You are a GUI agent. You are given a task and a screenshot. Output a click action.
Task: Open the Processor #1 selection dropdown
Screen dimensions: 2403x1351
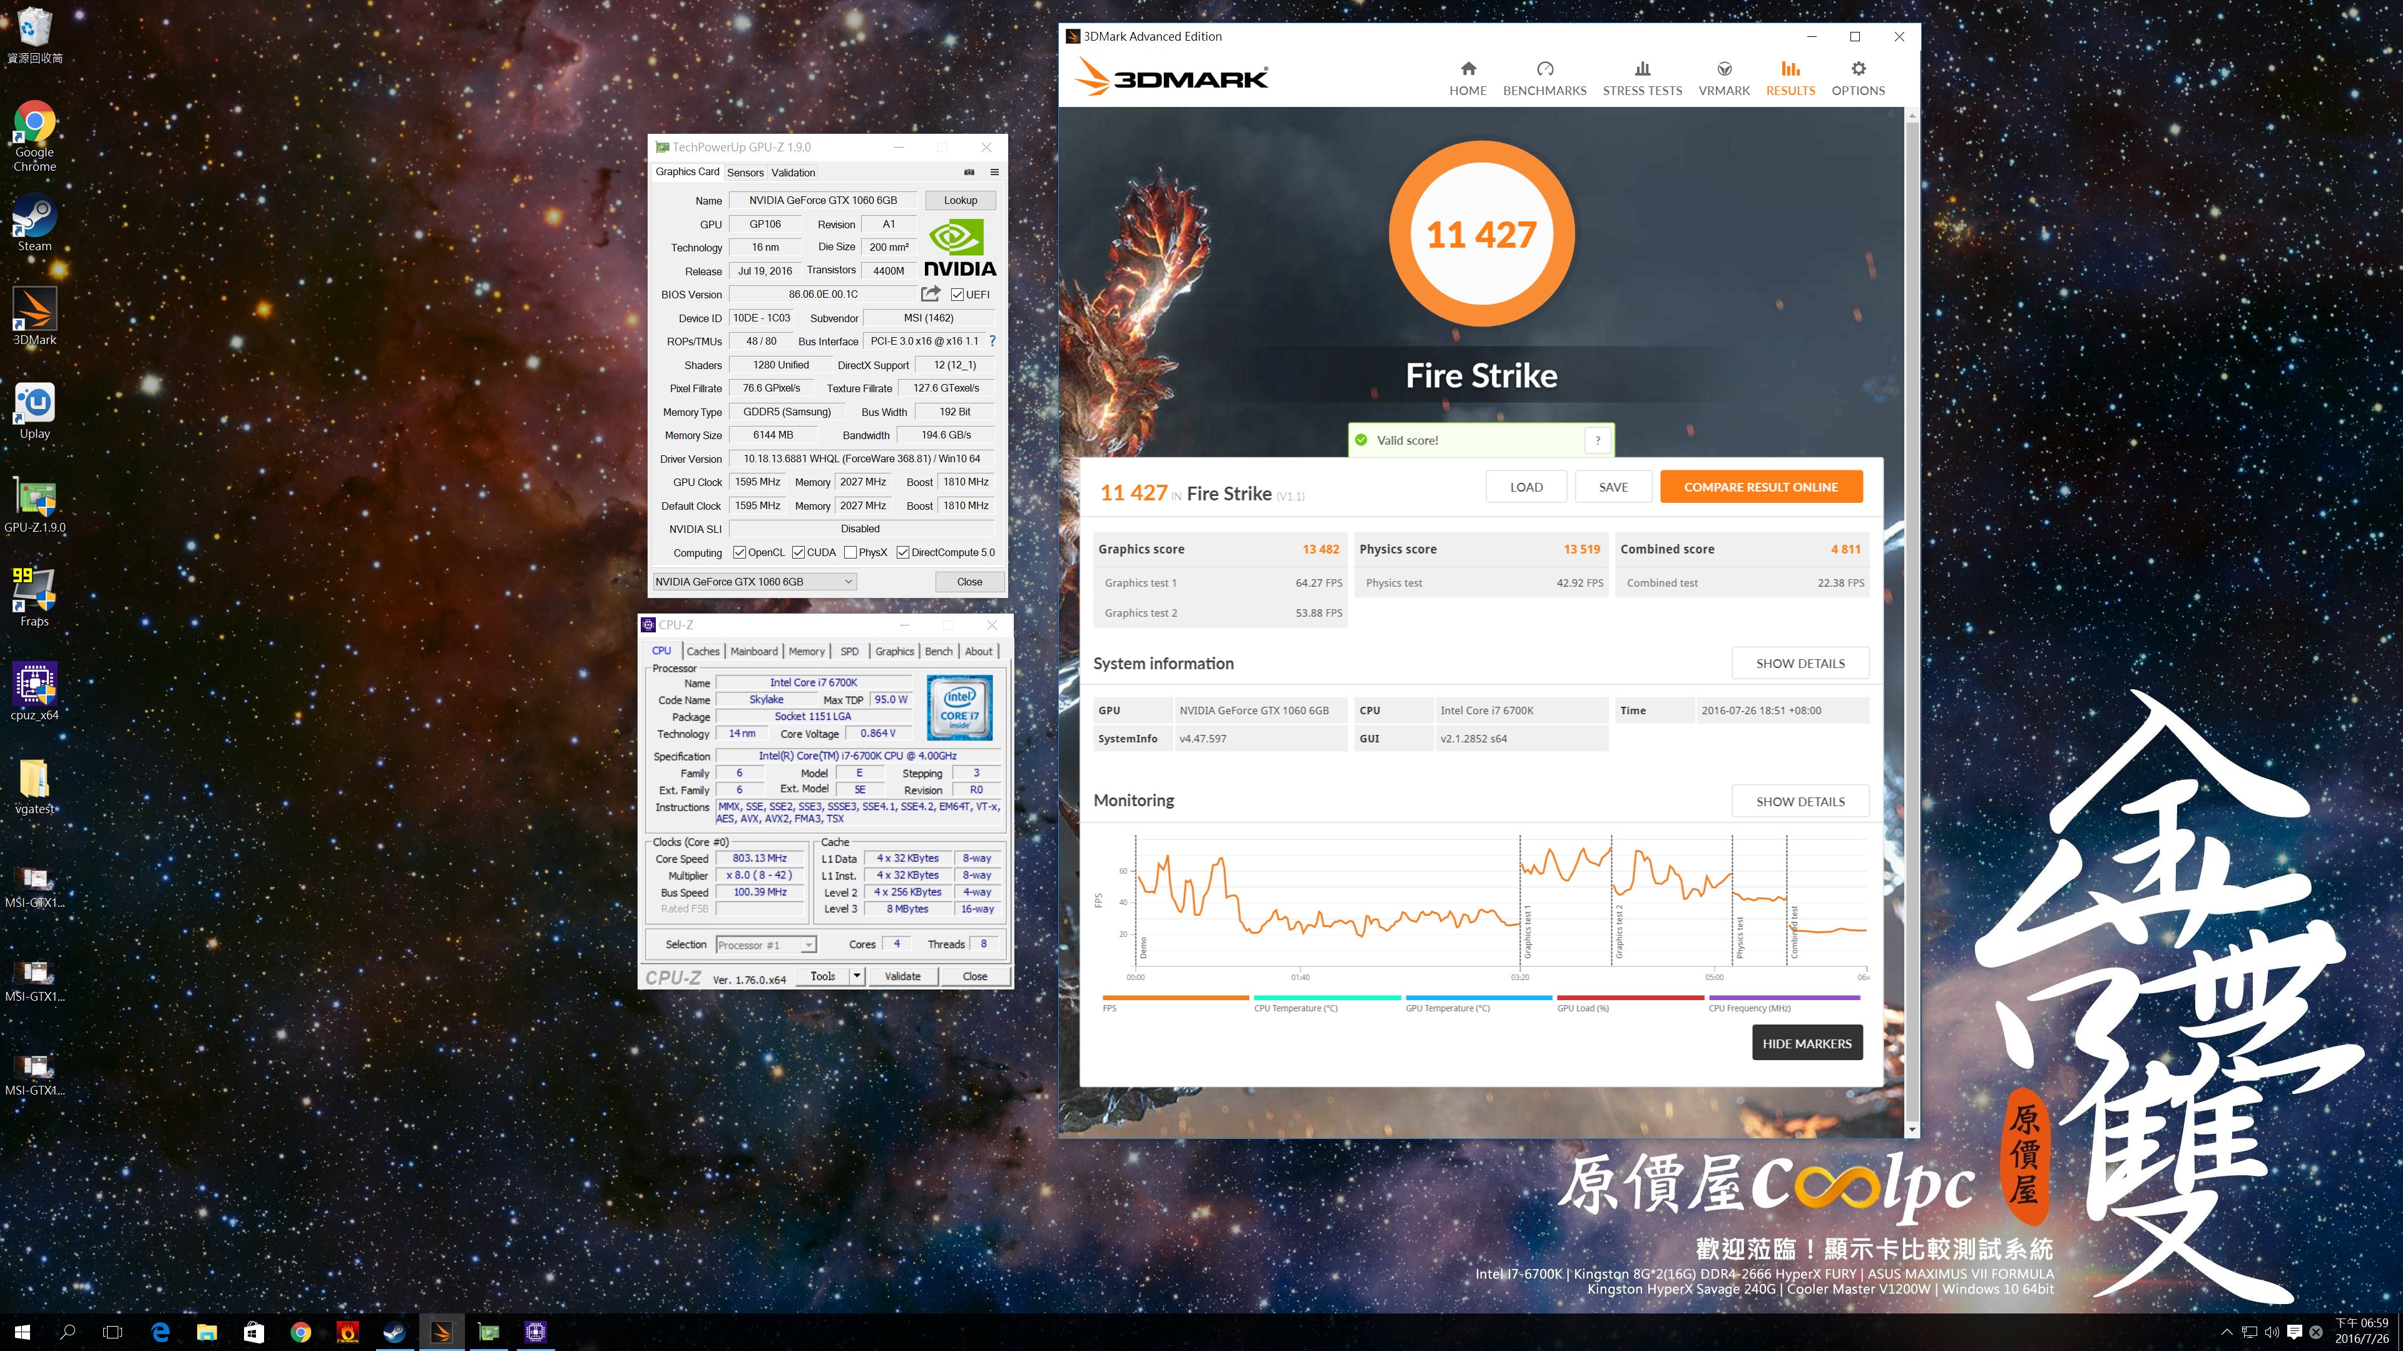coord(766,946)
